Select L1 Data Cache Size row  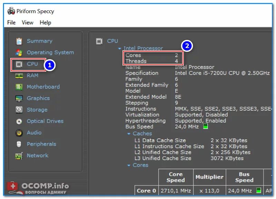click(191, 140)
